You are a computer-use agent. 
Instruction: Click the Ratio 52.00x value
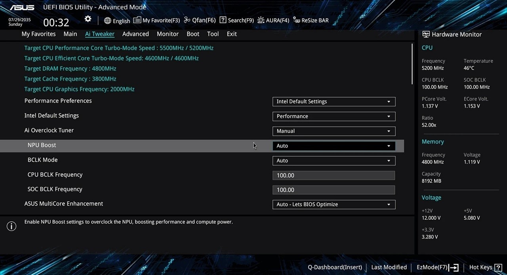click(429, 125)
